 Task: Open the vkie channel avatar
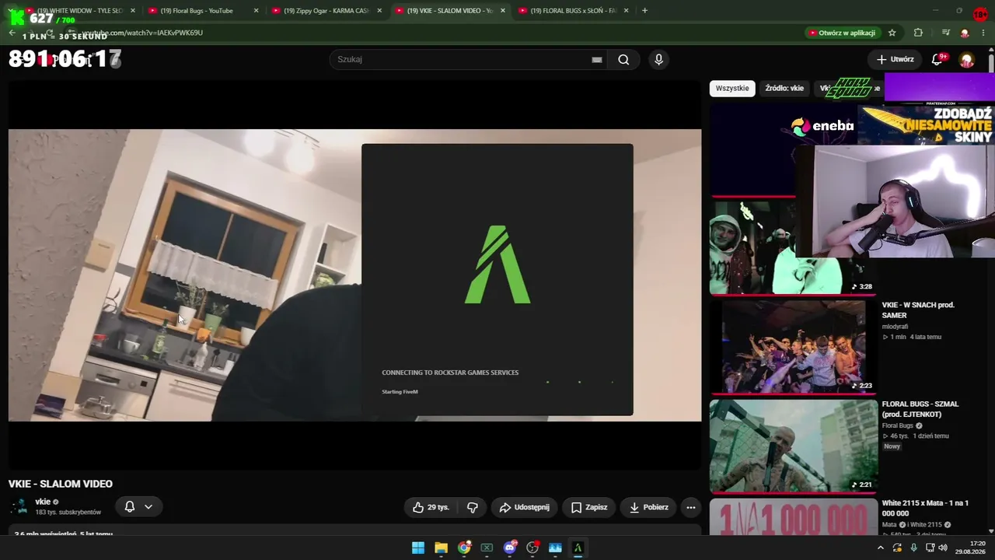pos(19,507)
